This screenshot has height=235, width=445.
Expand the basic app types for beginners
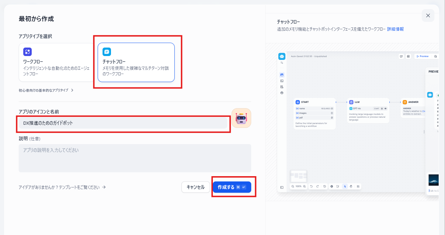click(x=46, y=90)
